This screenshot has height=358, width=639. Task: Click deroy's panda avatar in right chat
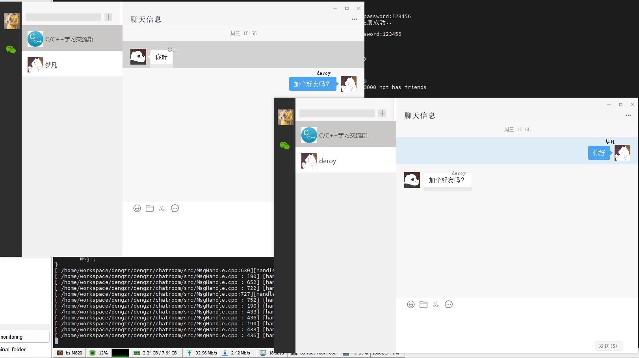[x=412, y=180]
